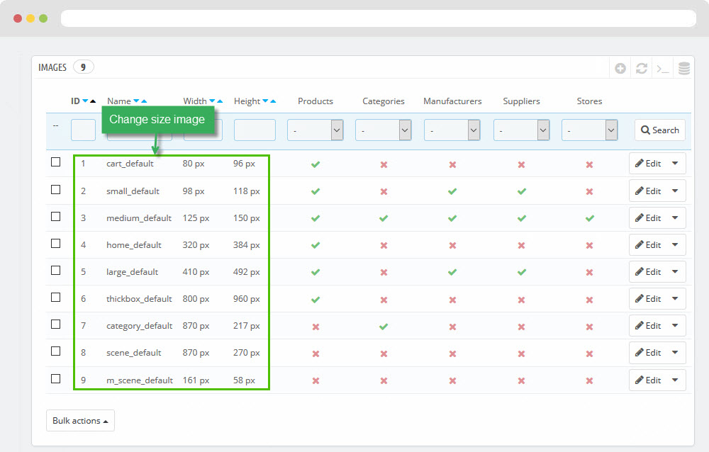The image size is (709, 452).
Task: Open the Manufacturers filter dropdown
Action: [x=452, y=130]
